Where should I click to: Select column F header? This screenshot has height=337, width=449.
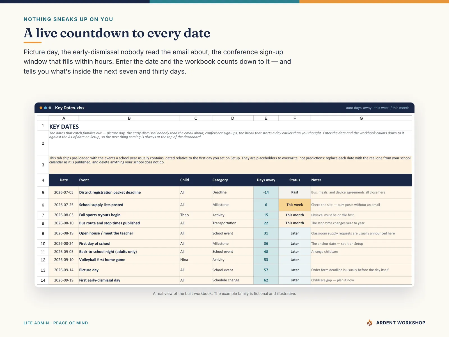point(295,118)
